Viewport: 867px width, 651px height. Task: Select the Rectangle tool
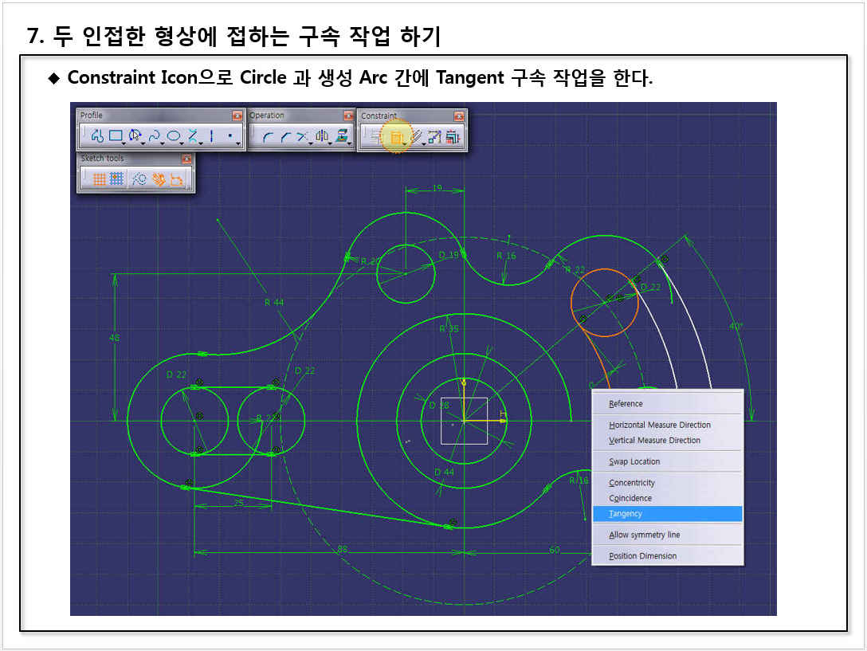coord(116,136)
